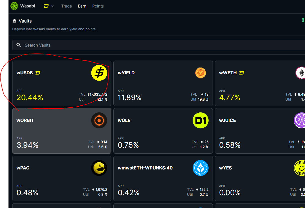Click the ETH icon in wOLE TVL
Screen dimensions: 305x208
(x=202, y=142)
